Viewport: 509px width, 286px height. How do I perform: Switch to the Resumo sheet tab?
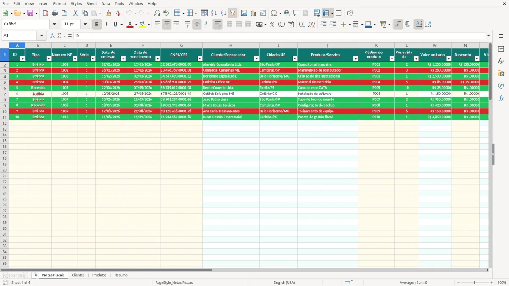click(121, 275)
